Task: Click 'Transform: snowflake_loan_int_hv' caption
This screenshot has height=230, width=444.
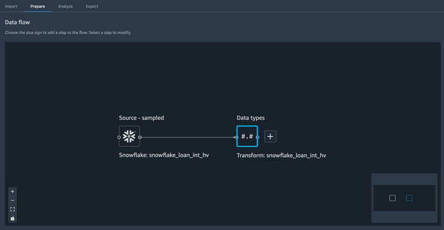Action: click(282, 155)
